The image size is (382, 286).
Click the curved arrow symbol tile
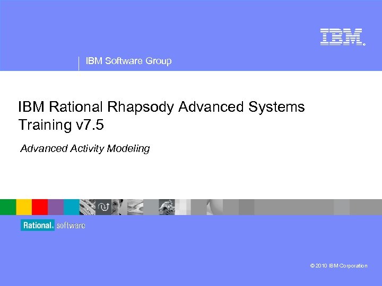(103, 207)
